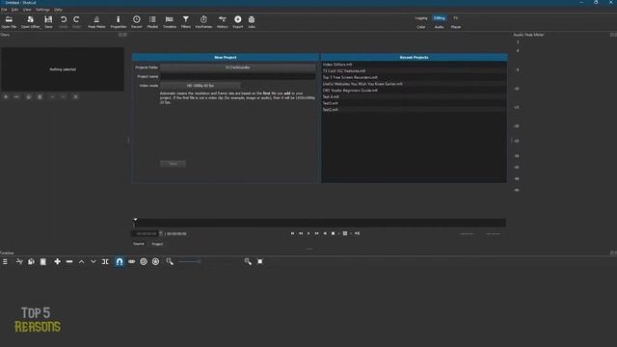The width and height of the screenshot is (617, 347).
Task: Click the timeline Cut scissors icon
Action: (19, 261)
